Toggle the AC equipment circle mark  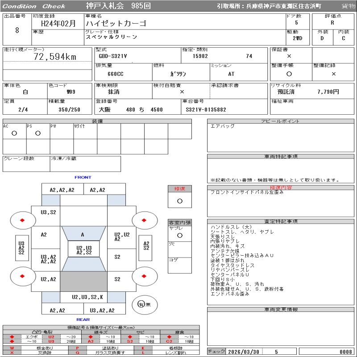click(x=14, y=133)
